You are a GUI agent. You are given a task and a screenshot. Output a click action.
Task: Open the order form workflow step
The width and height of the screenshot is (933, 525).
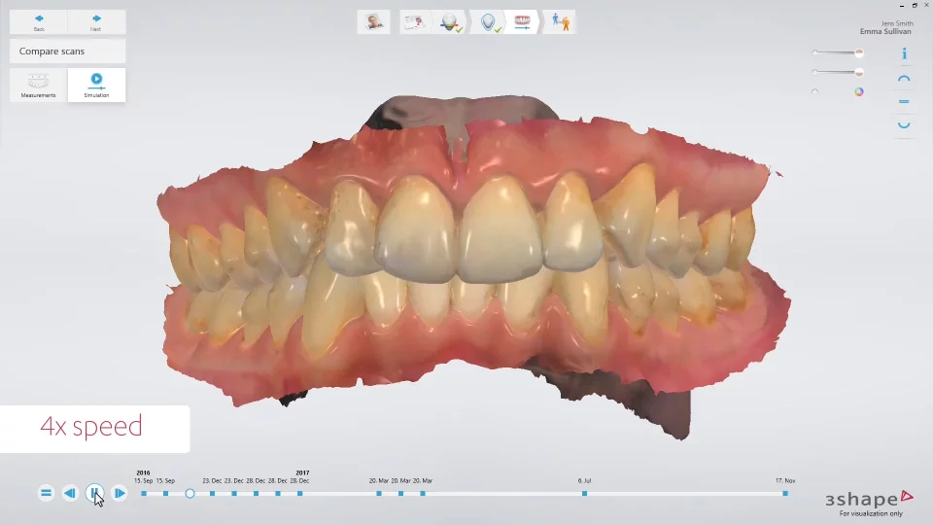[x=416, y=21]
